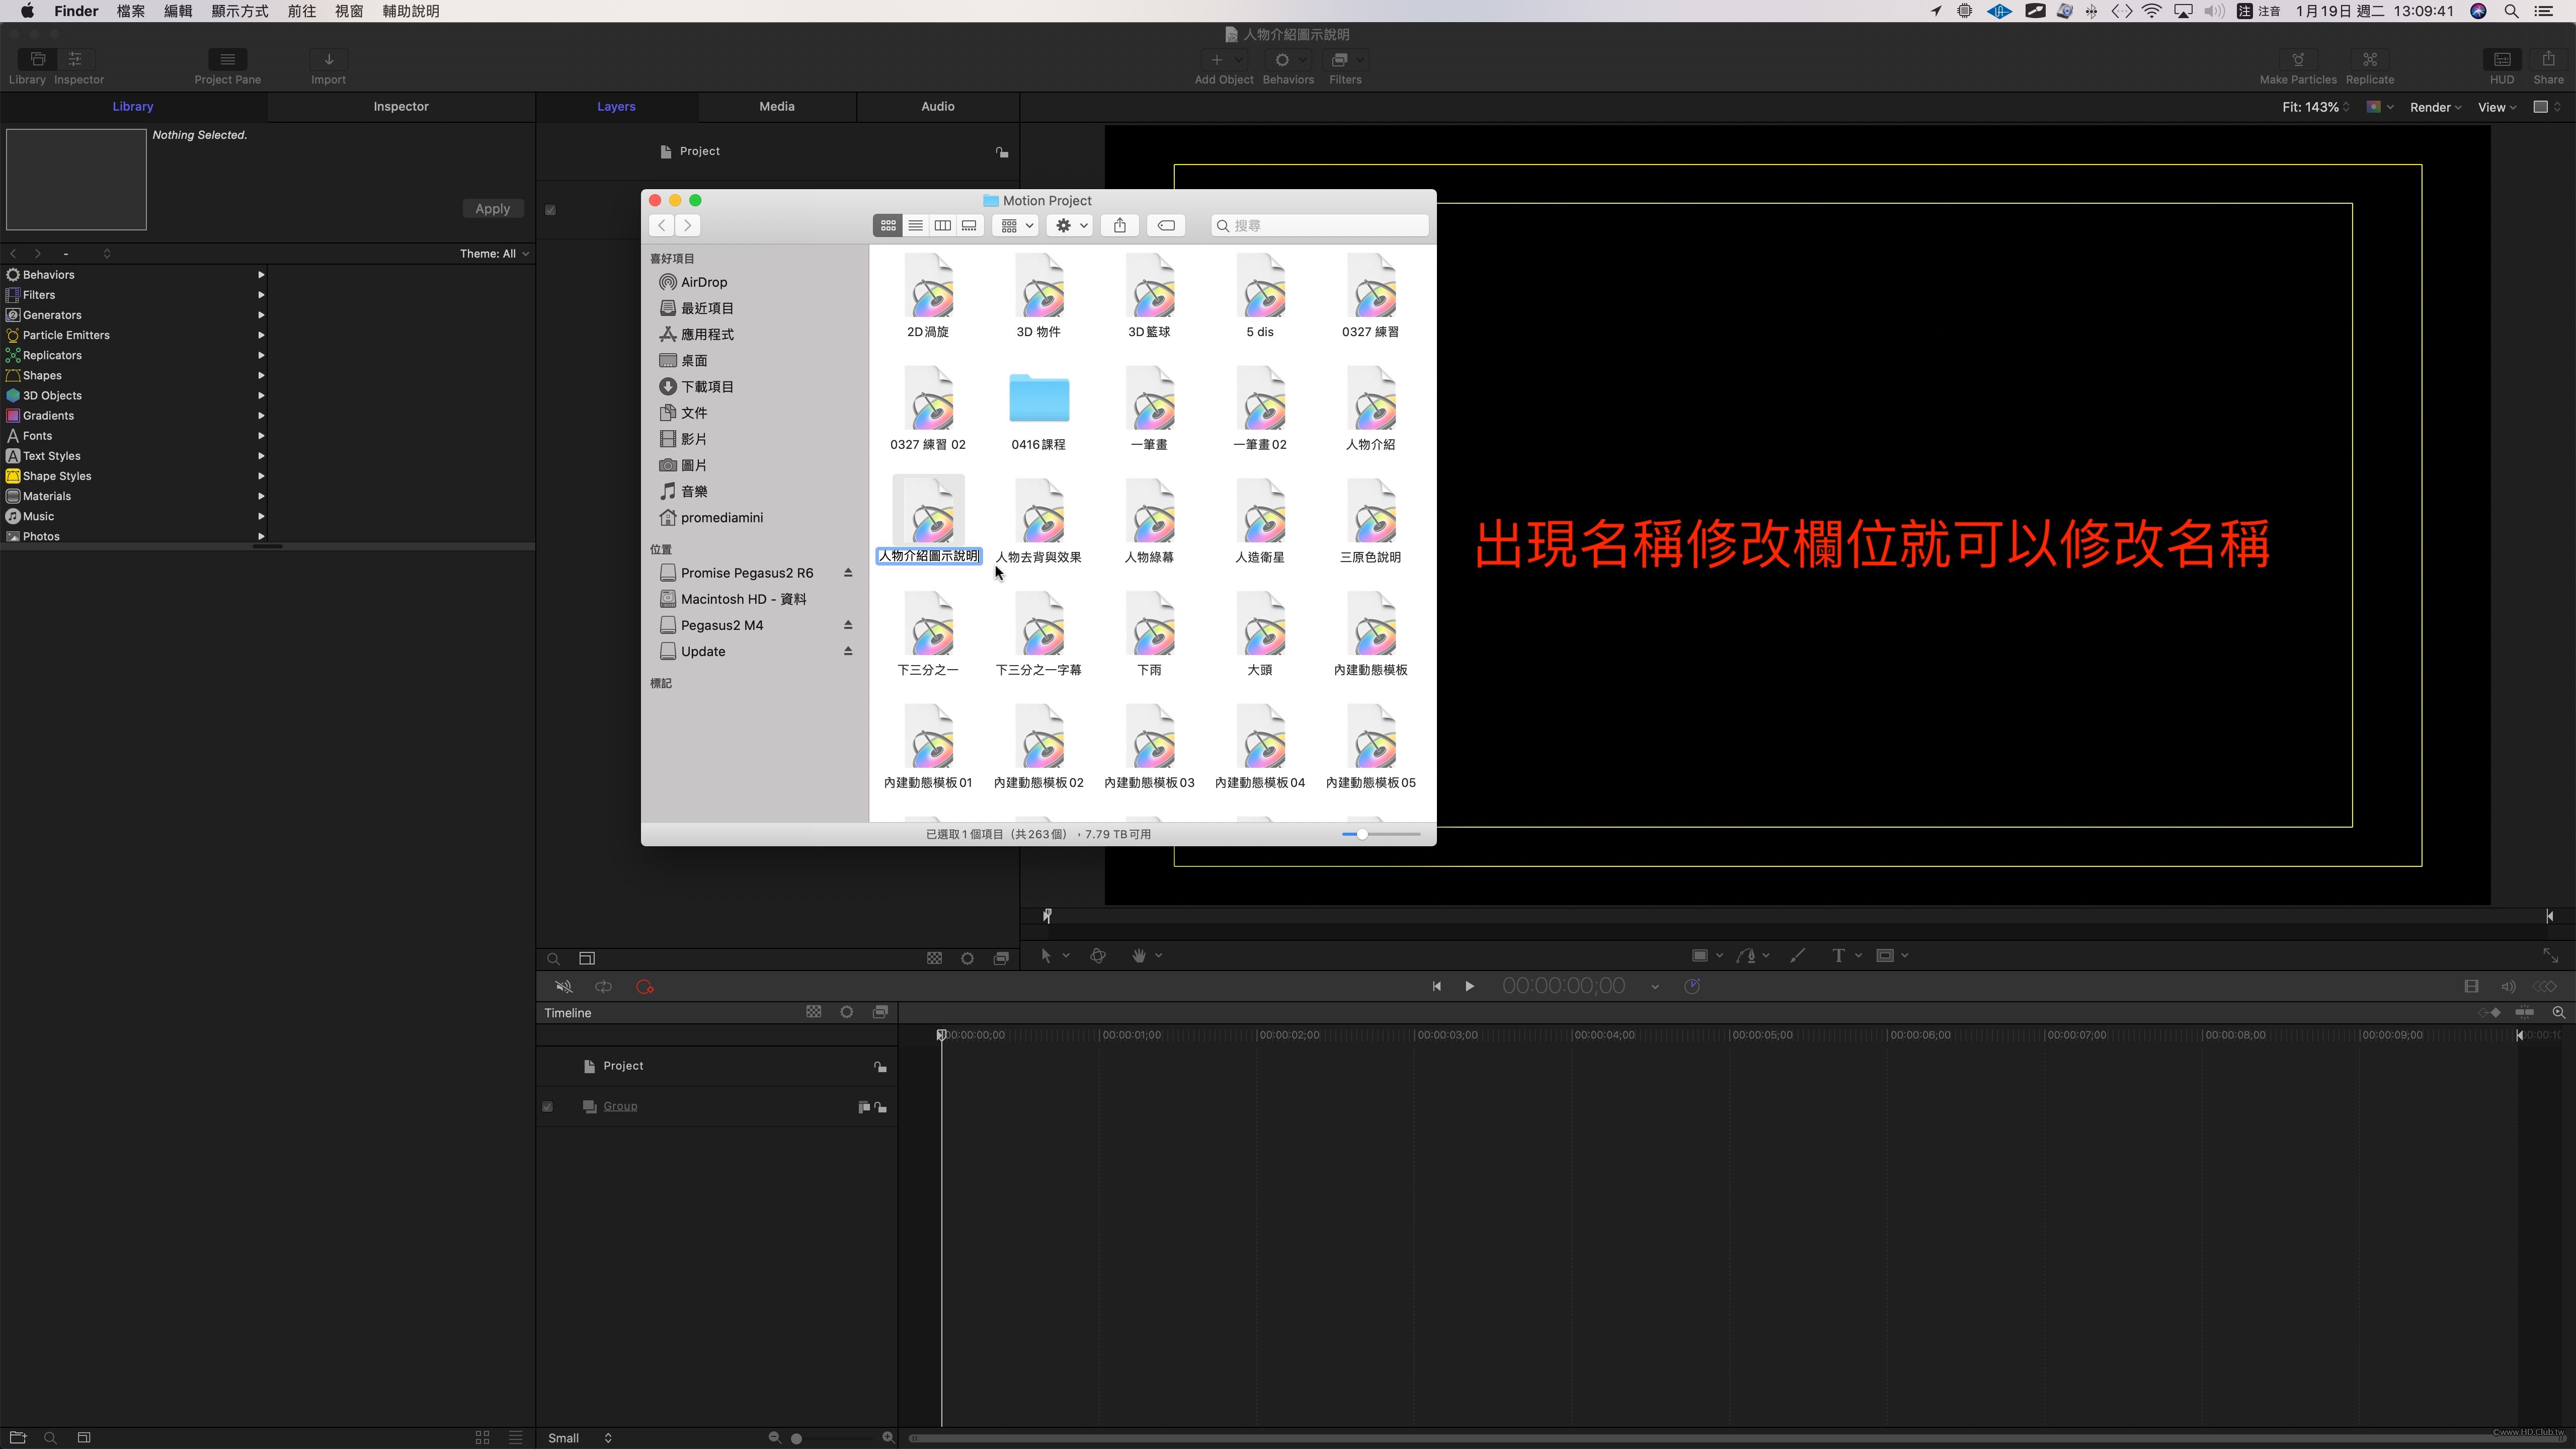Open the Render dropdown menu
Image resolution: width=2576 pixels, height=1449 pixels.
(x=2435, y=107)
